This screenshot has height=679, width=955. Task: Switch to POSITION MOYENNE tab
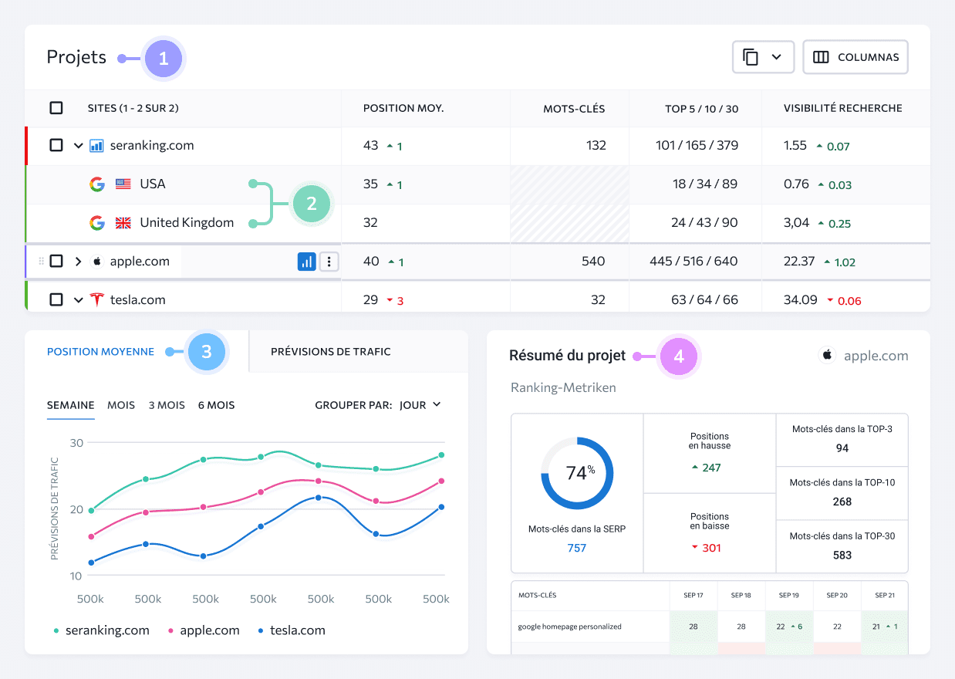pyautogui.click(x=100, y=351)
